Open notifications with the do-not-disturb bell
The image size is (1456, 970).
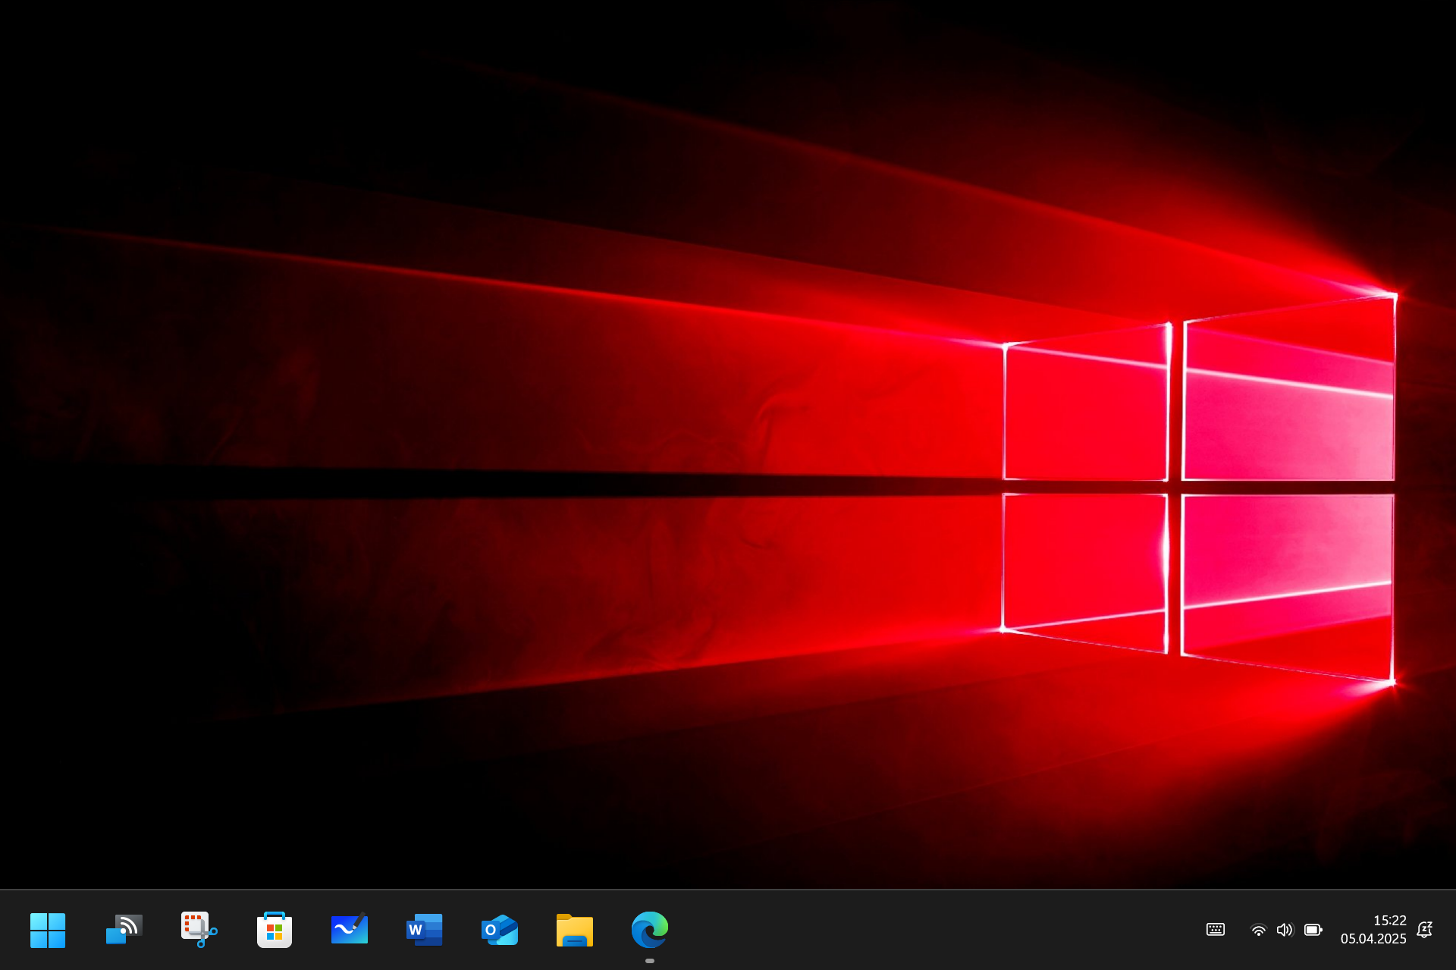pos(1424,930)
